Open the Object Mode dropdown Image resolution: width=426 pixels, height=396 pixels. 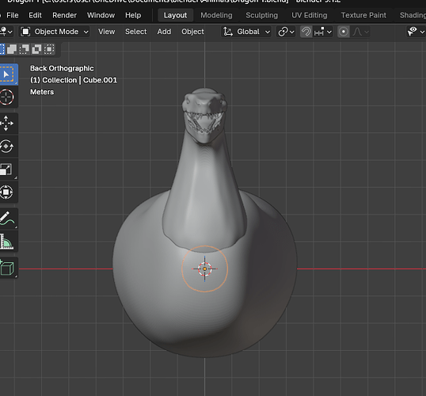pyautogui.click(x=55, y=32)
